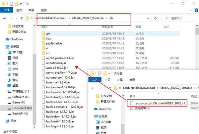Select the annotations.jar file
Image resolution: width=199 pixels, height=134 pixels.
[x=56, y=63]
